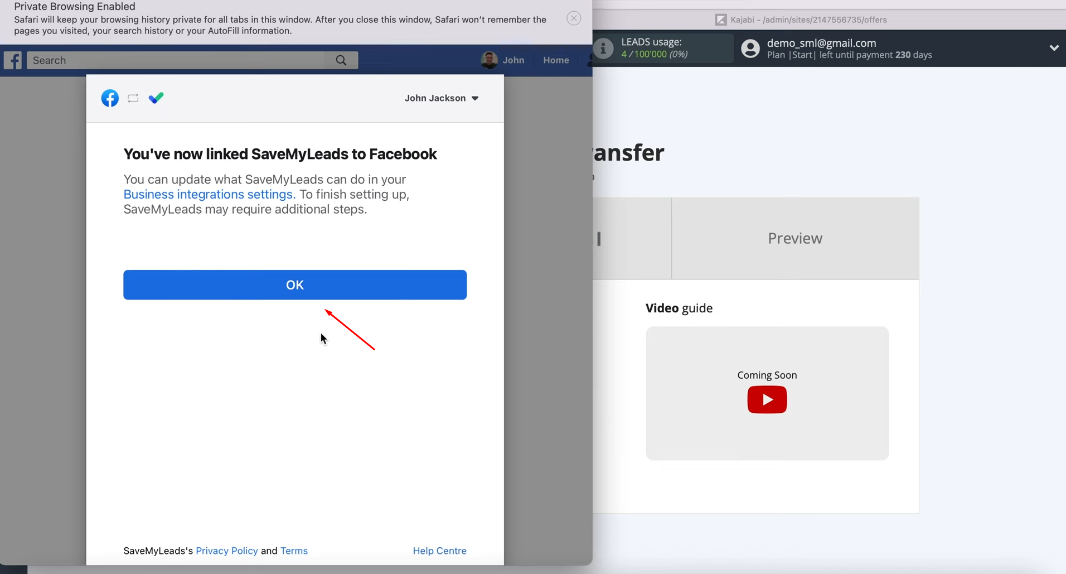The height and width of the screenshot is (574, 1066).
Task: Go to Facebook Home
Action: pos(556,60)
